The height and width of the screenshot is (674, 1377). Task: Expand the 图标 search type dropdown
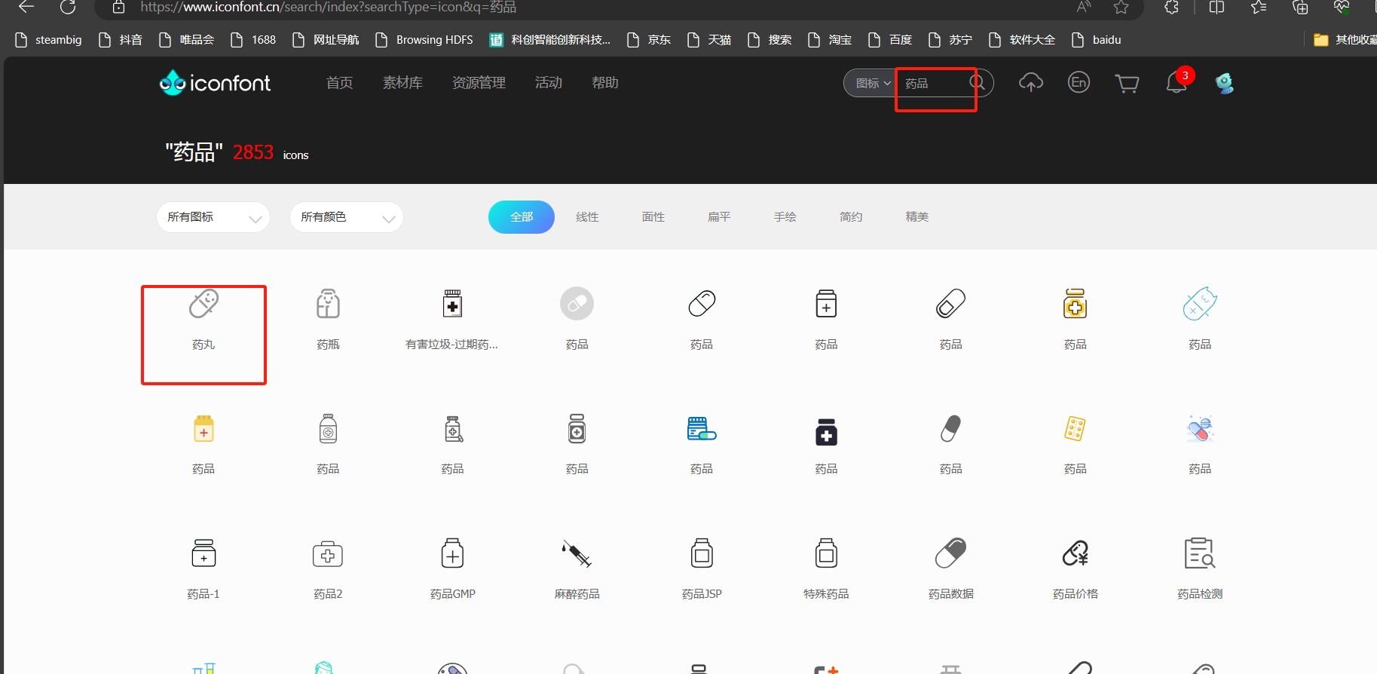click(x=873, y=83)
